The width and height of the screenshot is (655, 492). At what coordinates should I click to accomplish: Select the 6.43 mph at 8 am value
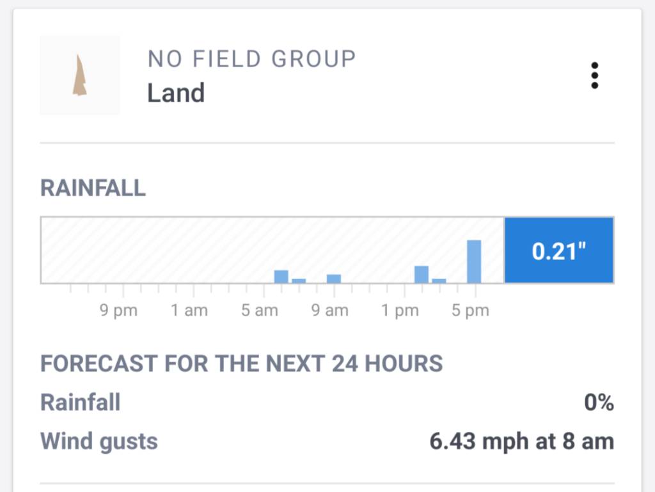pyautogui.click(x=522, y=441)
